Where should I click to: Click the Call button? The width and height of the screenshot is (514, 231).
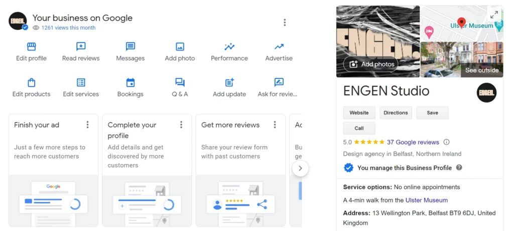[x=359, y=128]
